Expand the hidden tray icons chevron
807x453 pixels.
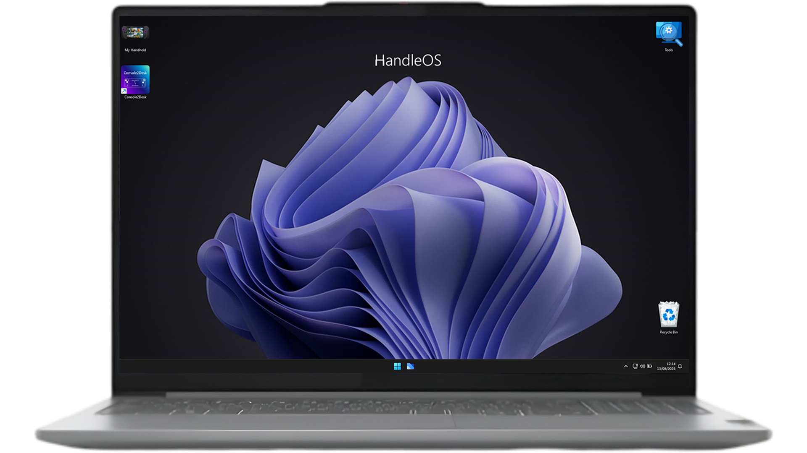click(626, 367)
